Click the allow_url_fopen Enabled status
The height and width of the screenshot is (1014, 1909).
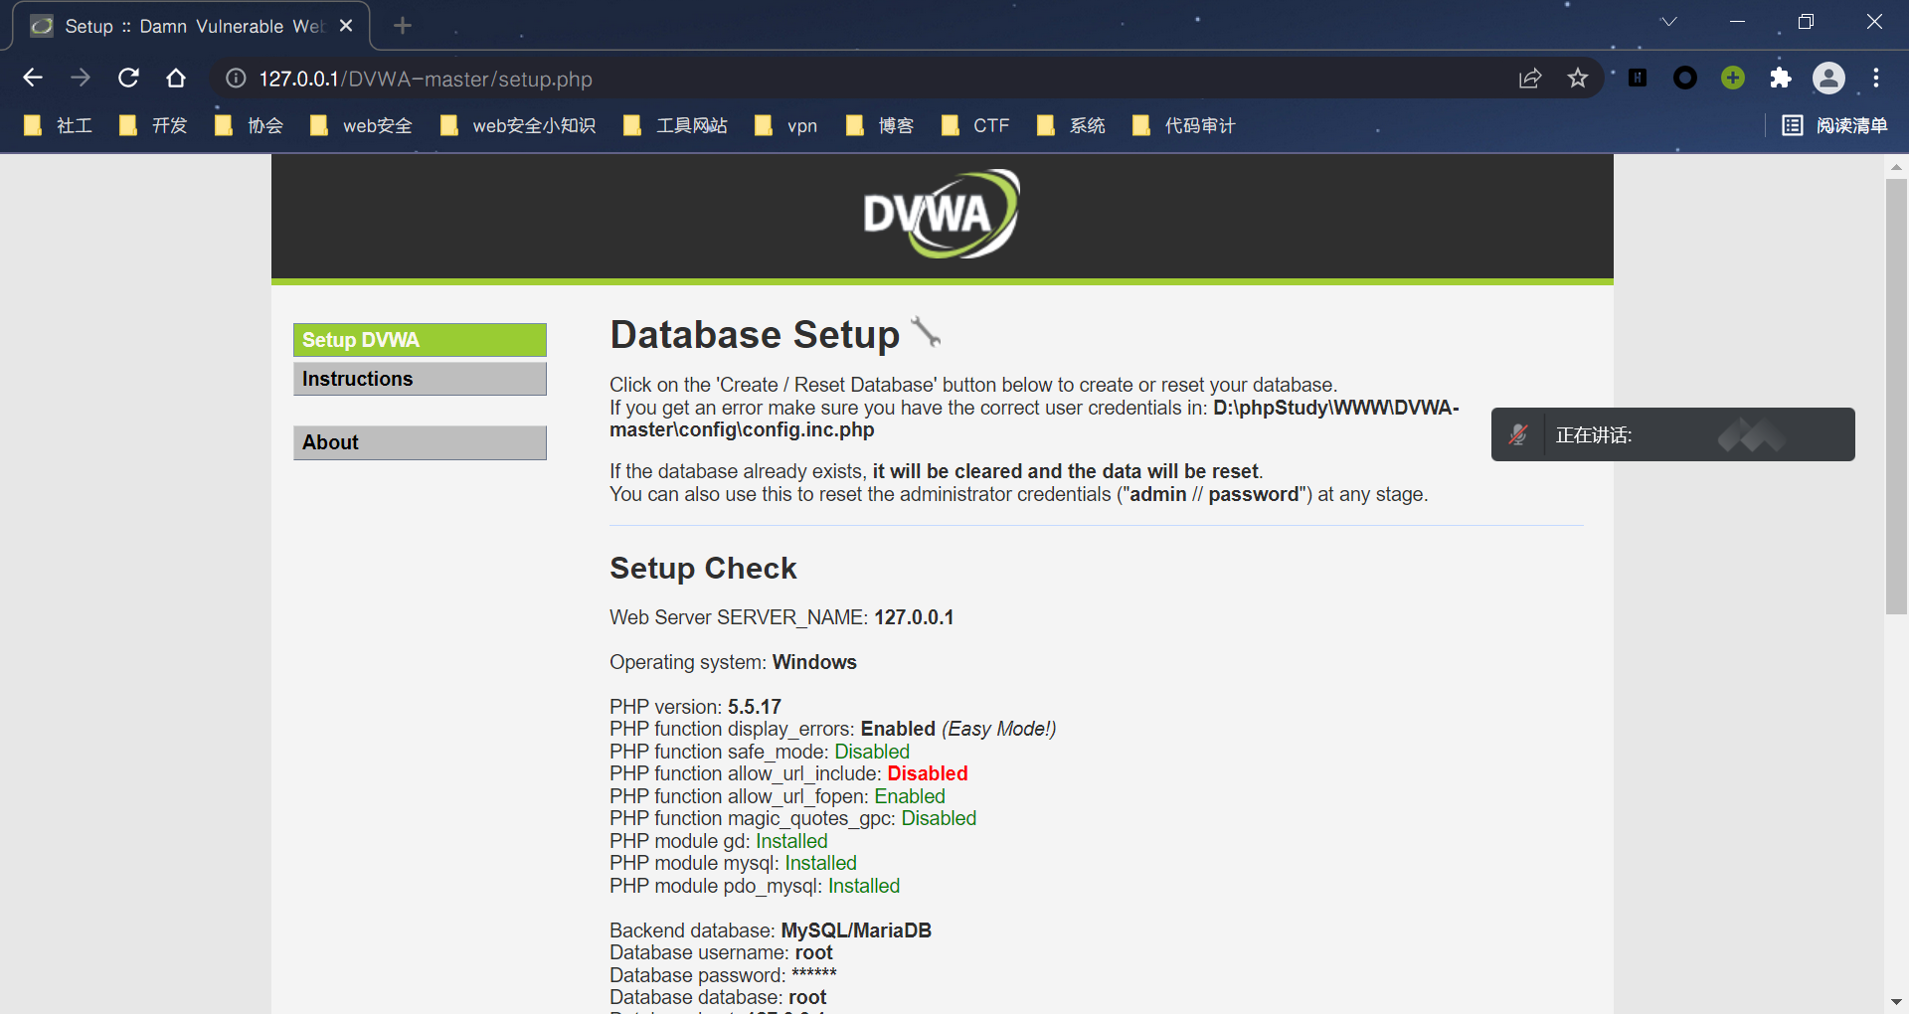(x=910, y=796)
